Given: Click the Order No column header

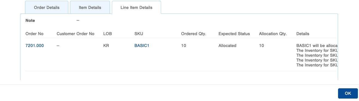Looking at the screenshot, I should [x=35, y=34].
